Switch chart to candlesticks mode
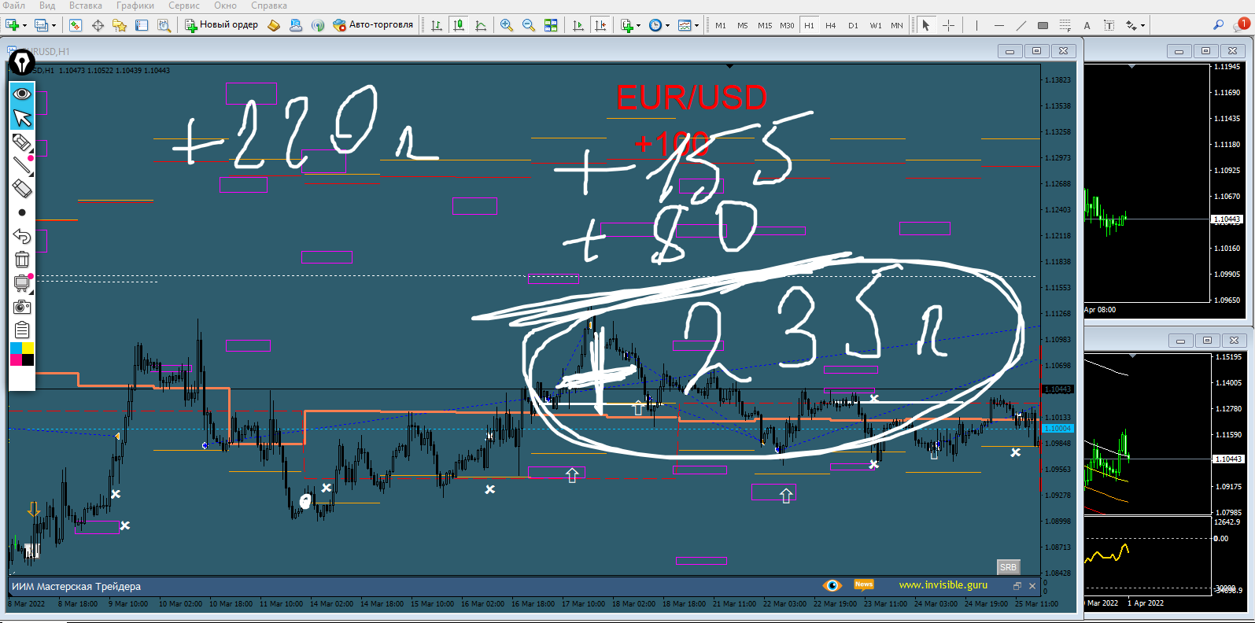The height and width of the screenshot is (623, 1255). [x=459, y=25]
